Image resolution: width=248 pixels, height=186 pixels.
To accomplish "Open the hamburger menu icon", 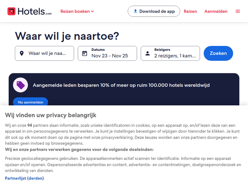I will (x=238, y=11).
